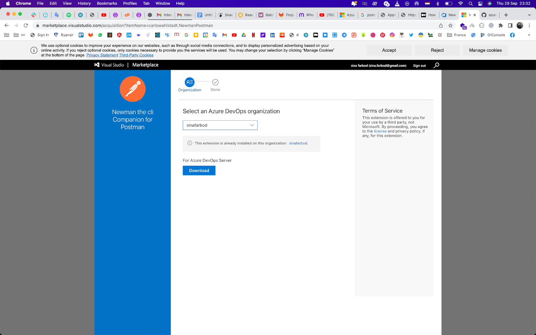Open the Chrome File menu

click(x=40, y=3)
